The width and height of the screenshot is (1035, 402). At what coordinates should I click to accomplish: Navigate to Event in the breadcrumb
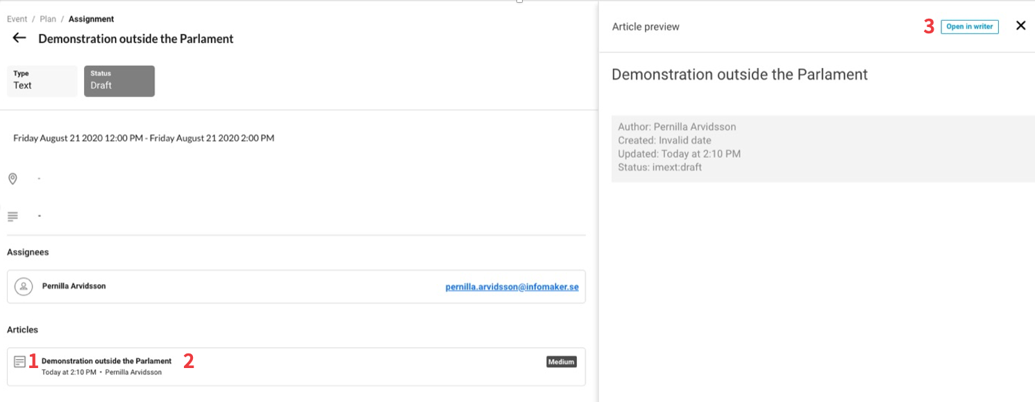point(17,19)
